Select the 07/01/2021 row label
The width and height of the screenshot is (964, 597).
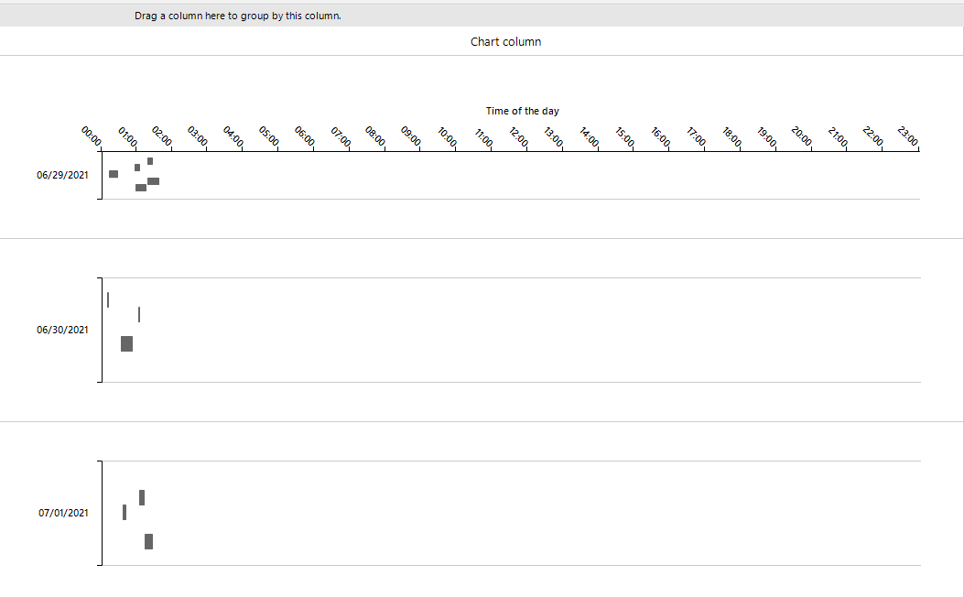tap(62, 514)
